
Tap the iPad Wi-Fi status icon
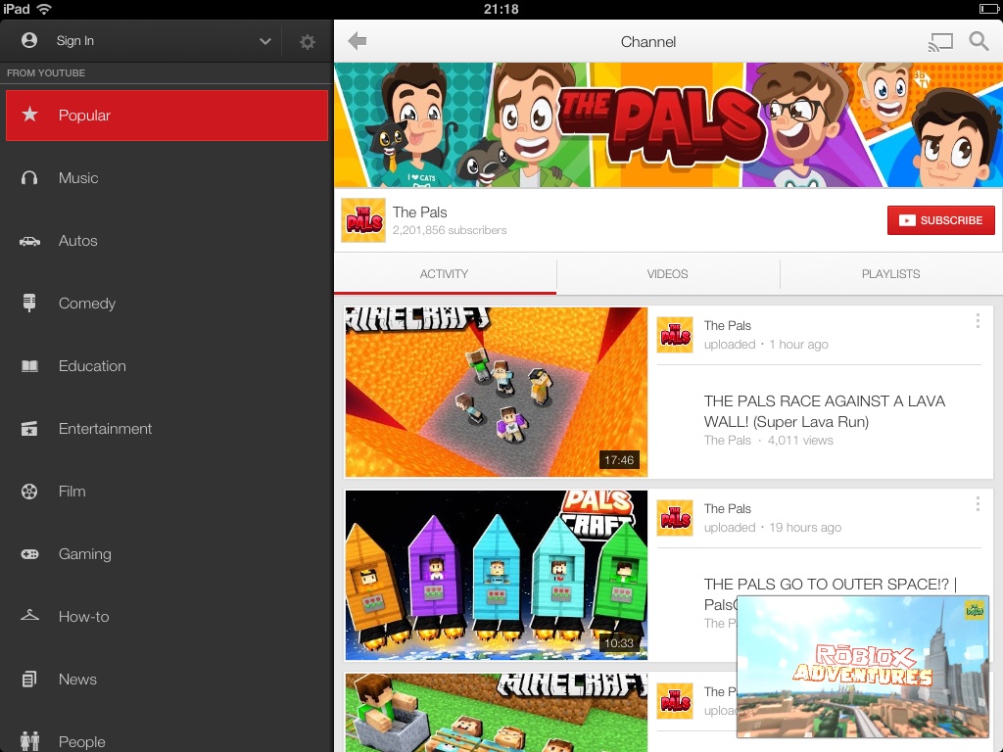click(44, 9)
